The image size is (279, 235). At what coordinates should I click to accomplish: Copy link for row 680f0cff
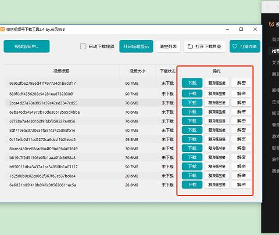(x=217, y=93)
